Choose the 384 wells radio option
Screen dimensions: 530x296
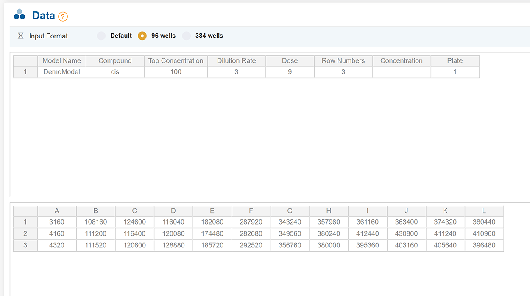point(187,36)
